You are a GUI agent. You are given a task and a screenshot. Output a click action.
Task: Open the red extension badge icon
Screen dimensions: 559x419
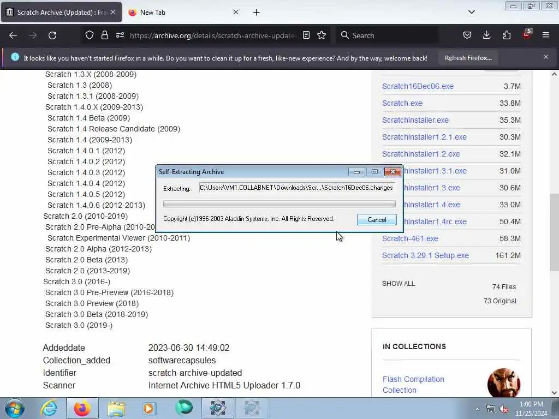point(527,34)
